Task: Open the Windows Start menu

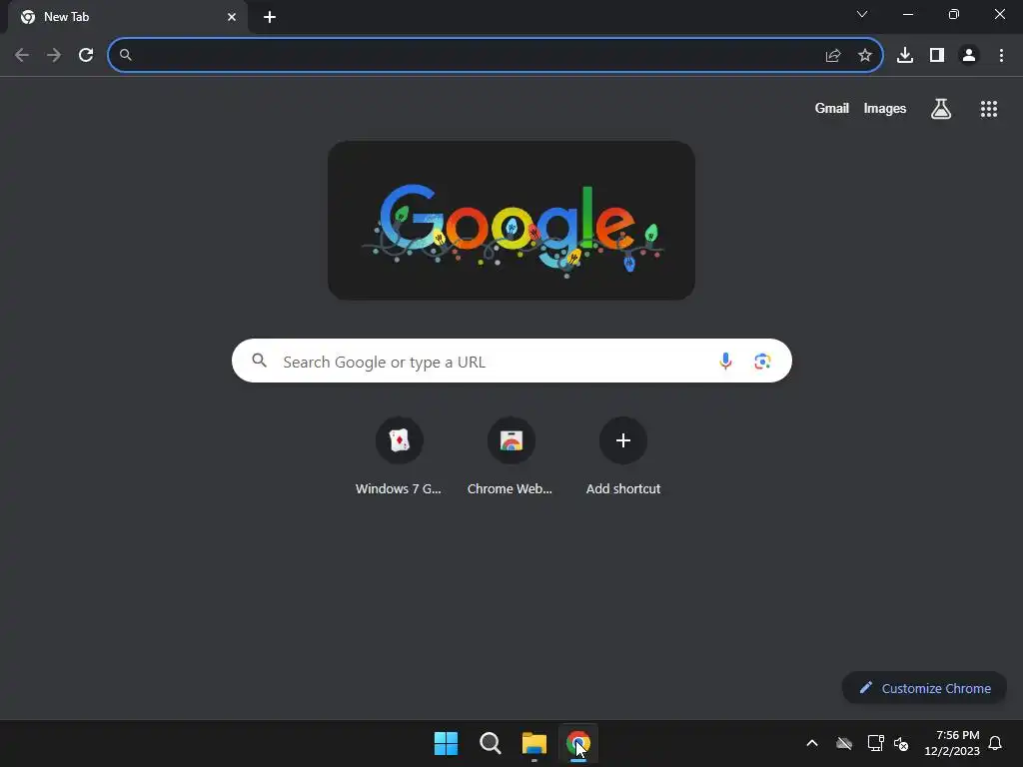Action: pyautogui.click(x=447, y=743)
